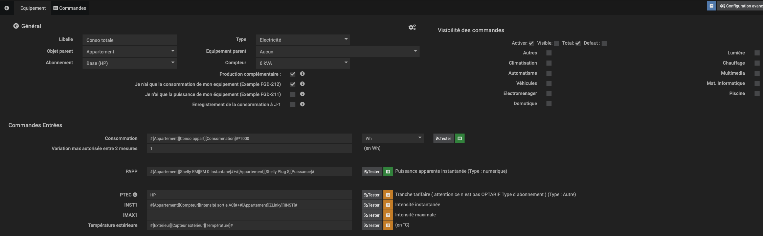Open the Wh unit dropdown
This screenshot has width=763, height=236.
point(392,138)
